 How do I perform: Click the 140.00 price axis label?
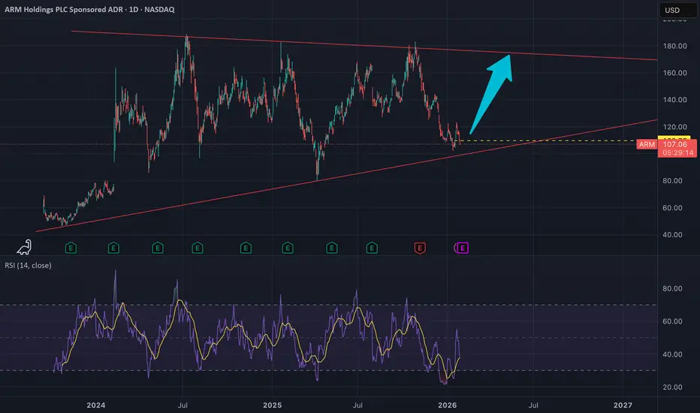674,100
